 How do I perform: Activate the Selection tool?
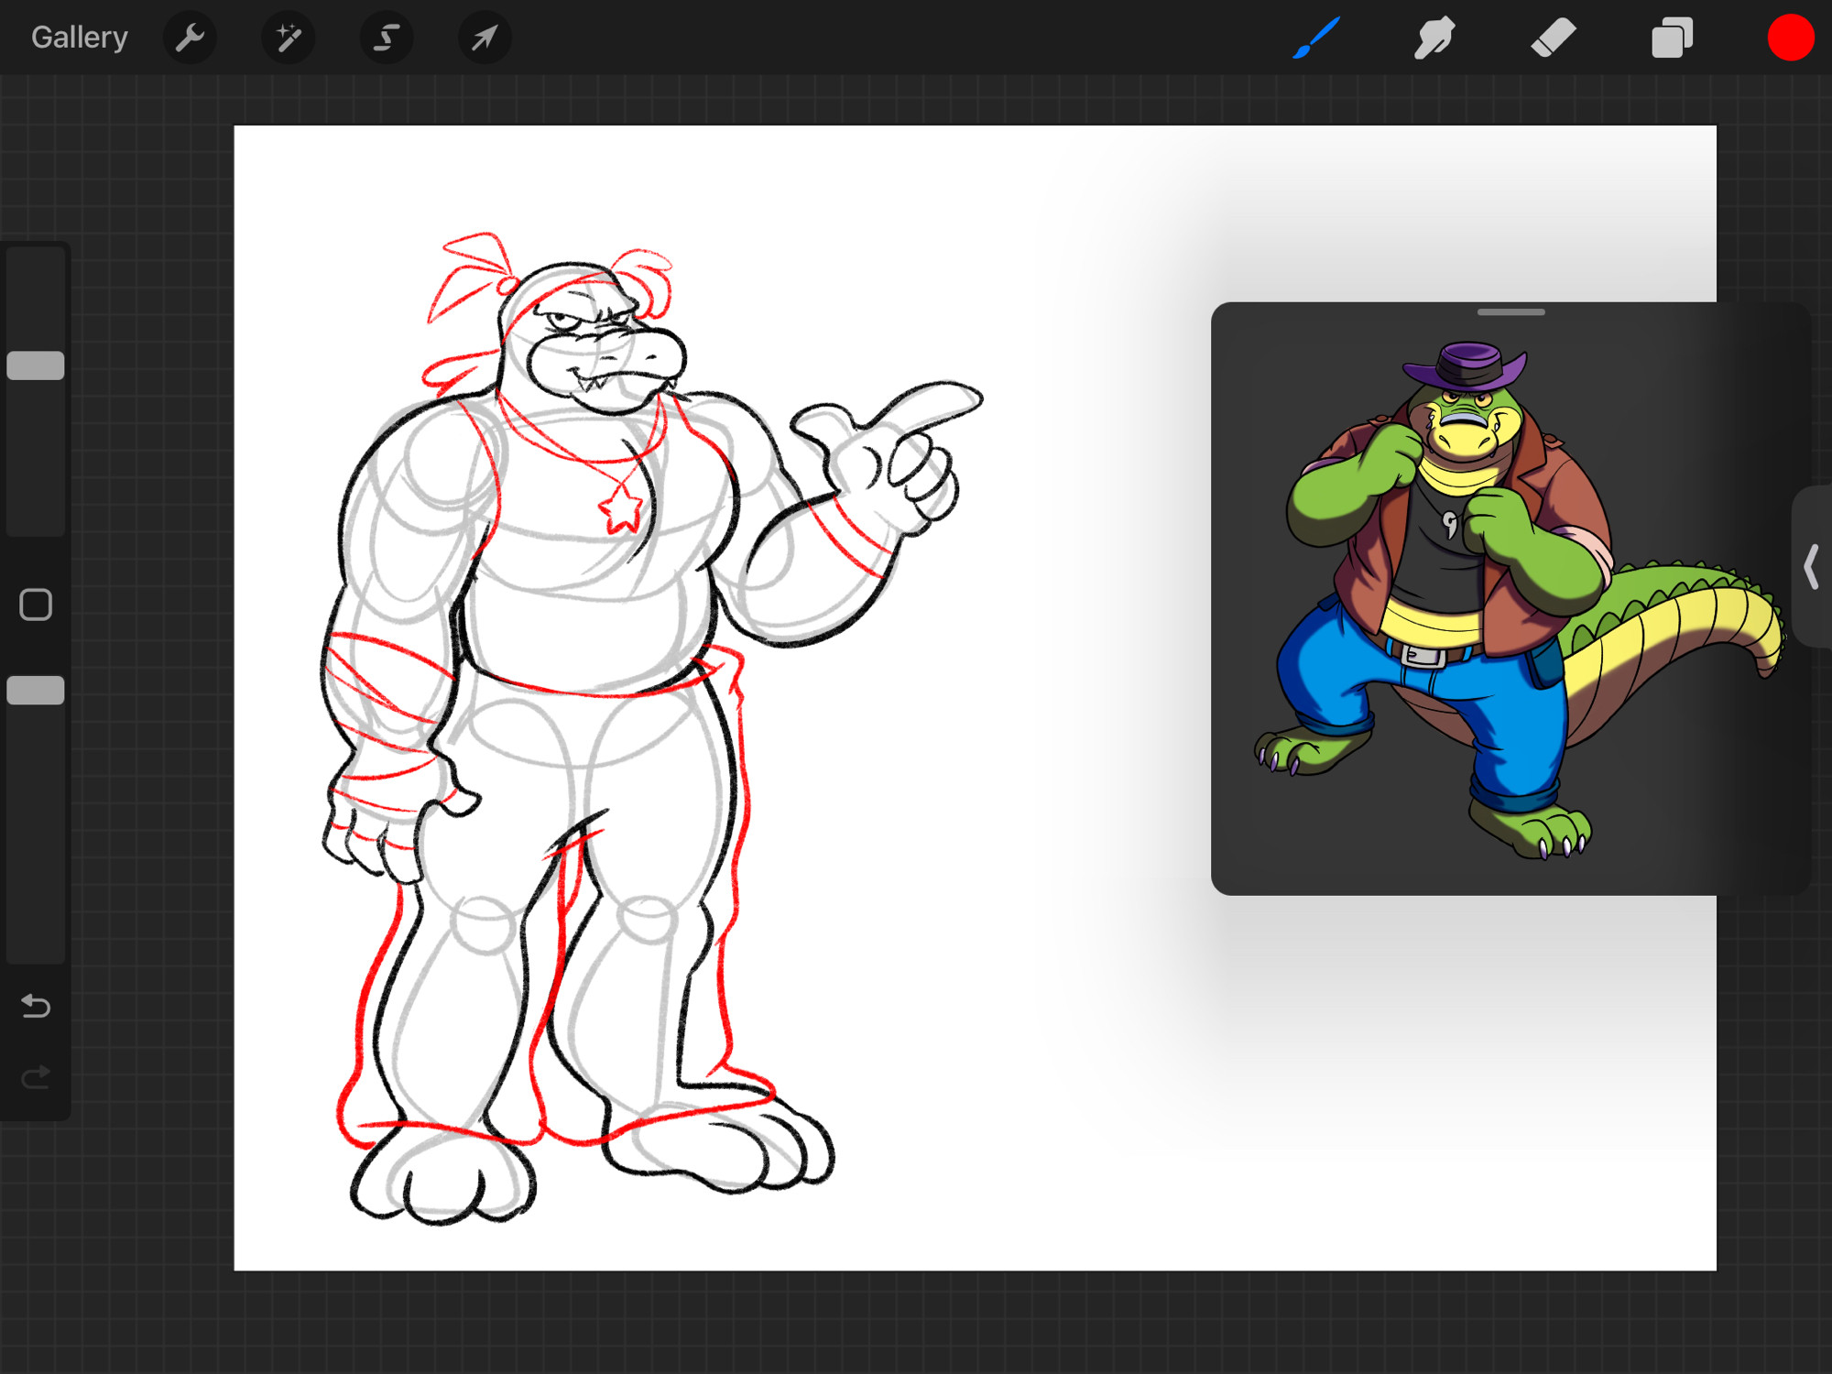tap(387, 38)
